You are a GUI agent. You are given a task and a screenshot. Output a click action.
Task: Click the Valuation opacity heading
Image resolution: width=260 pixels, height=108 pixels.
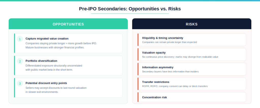[x=154, y=53]
